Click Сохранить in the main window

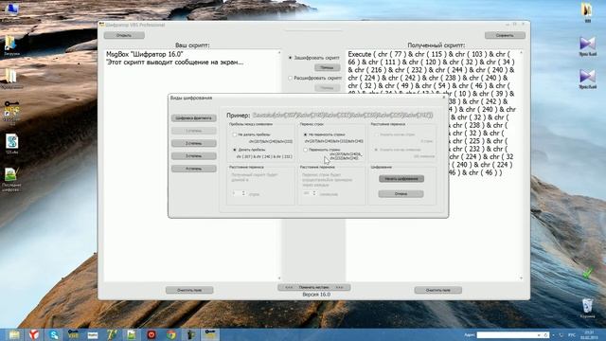505,35
